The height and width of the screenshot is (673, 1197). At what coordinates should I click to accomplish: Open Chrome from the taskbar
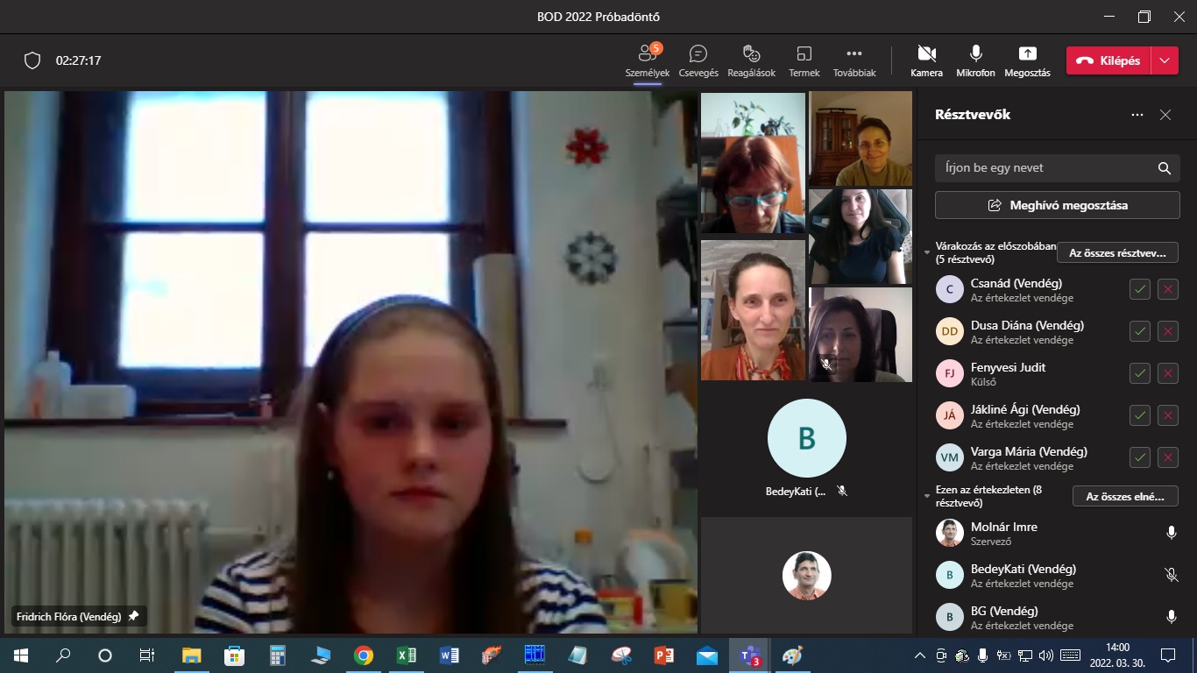coord(363,655)
